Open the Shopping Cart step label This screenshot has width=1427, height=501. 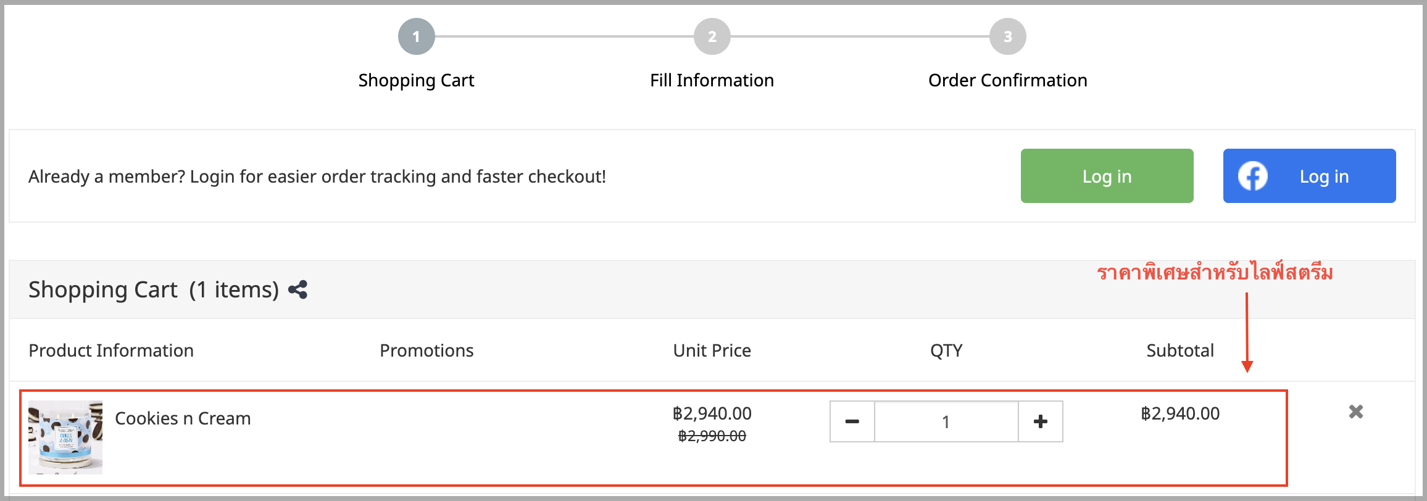[x=417, y=80]
